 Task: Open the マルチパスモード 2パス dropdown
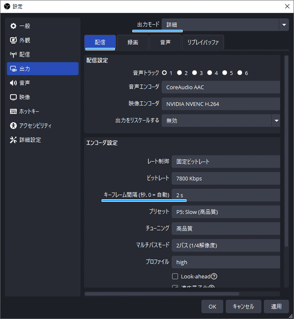(x=226, y=245)
